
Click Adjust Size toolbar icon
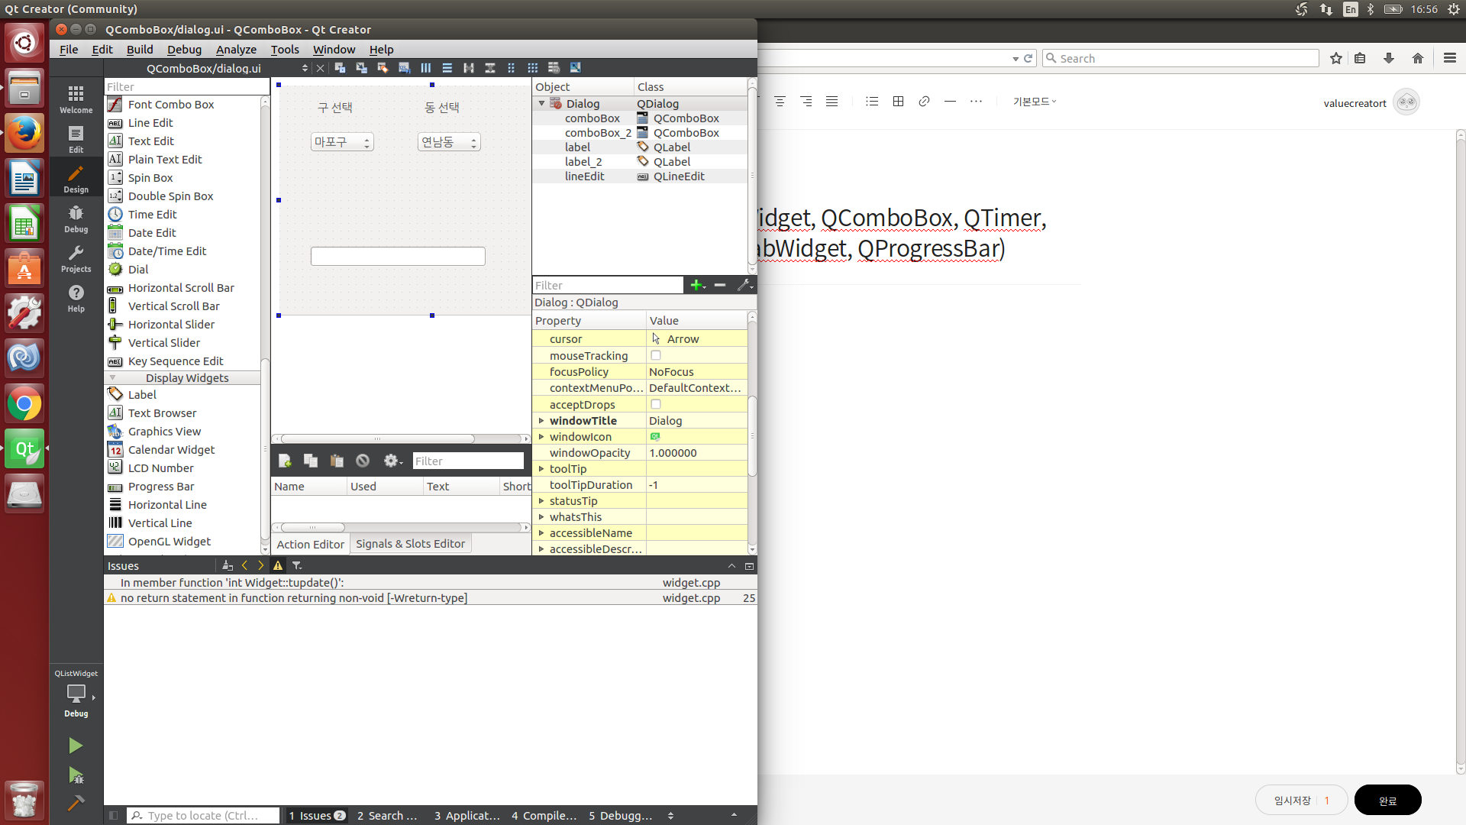point(575,68)
